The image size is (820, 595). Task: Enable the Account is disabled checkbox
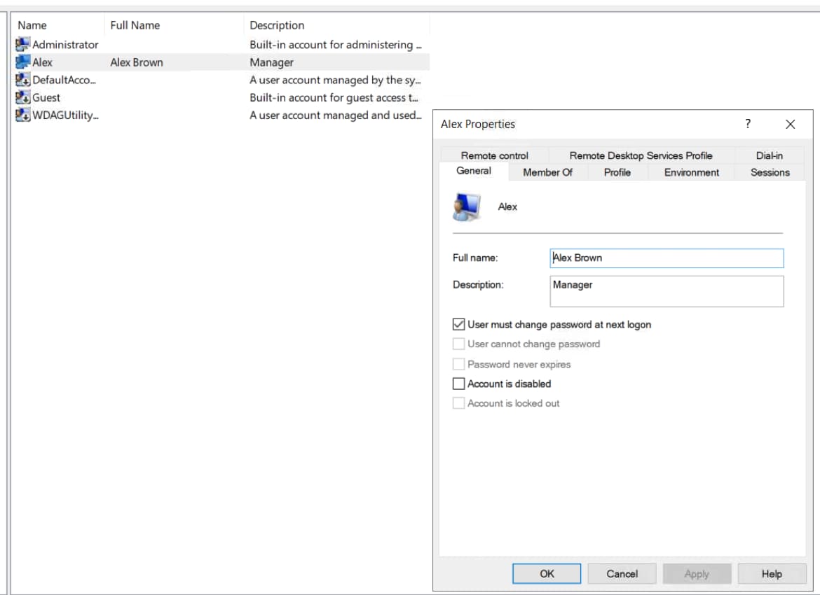(459, 384)
